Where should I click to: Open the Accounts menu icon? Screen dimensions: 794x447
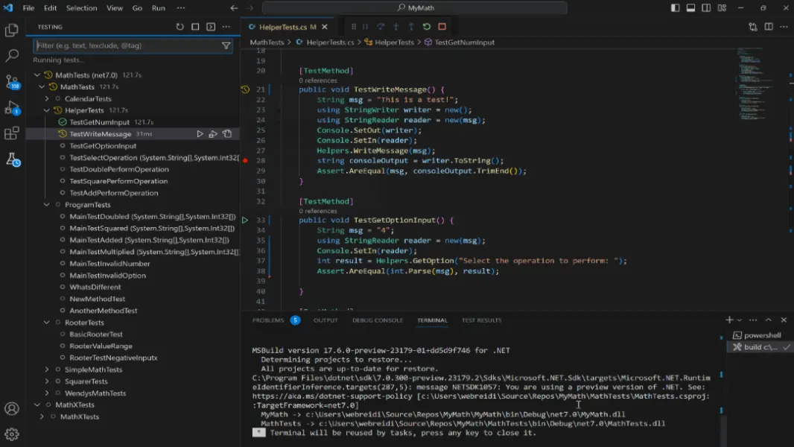[x=12, y=408]
